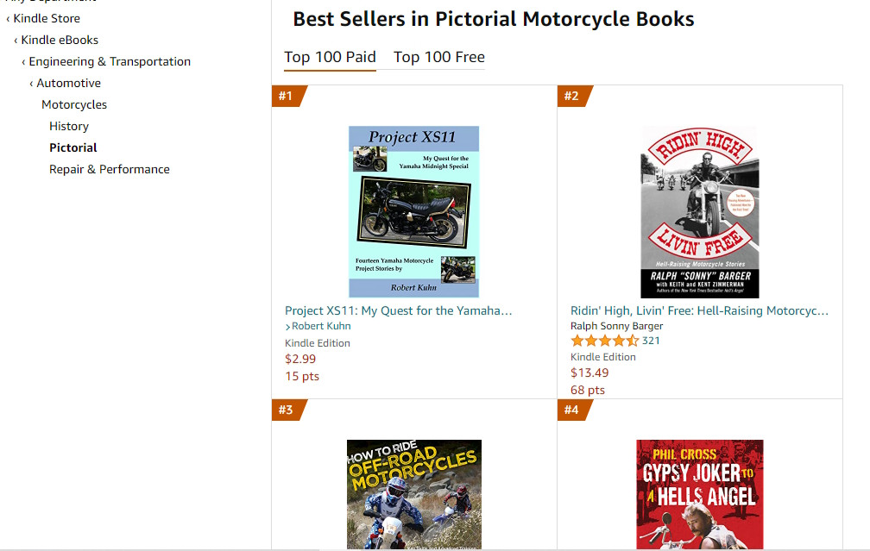The height and width of the screenshot is (551, 870).
Task: Open the How to Ride Off-Road Motorcycles cover
Action: [x=413, y=494]
